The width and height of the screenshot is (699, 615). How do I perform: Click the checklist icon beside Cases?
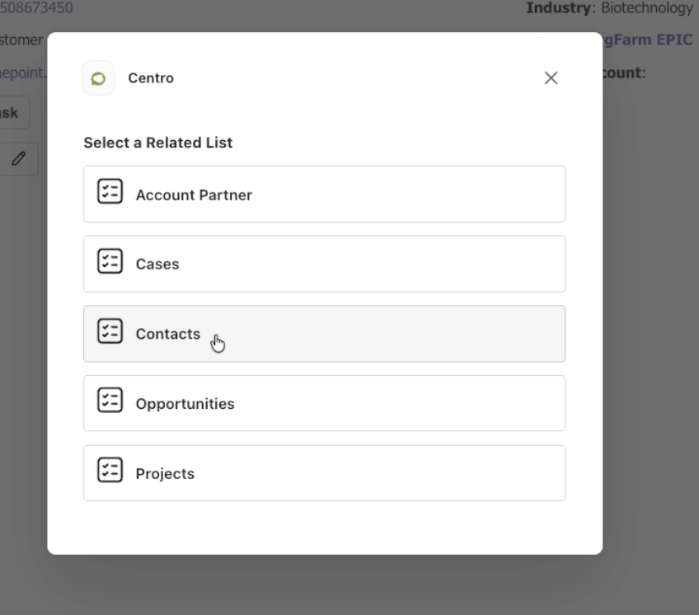coord(110,261)
